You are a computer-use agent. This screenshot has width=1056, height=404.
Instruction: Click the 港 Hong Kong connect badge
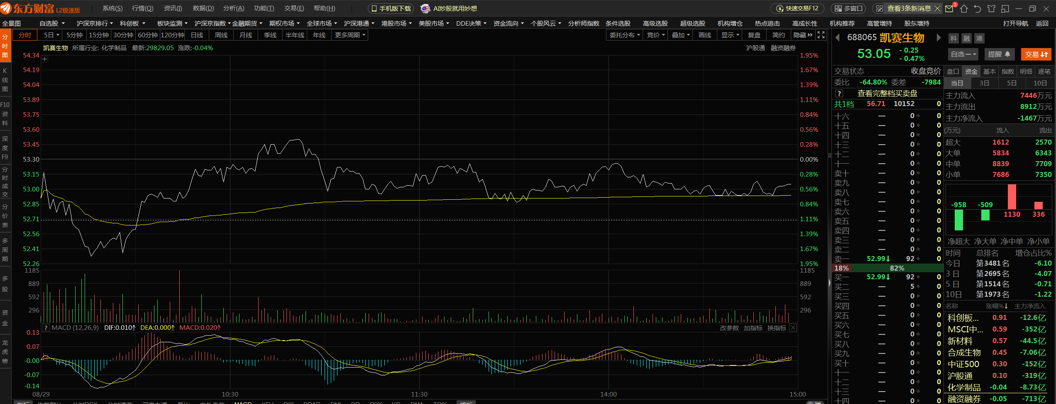pyautogui.click(x=980, y=39)
